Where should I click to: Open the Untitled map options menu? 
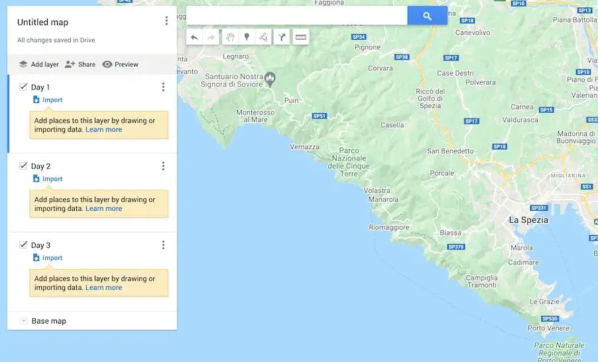click(166, 21)
